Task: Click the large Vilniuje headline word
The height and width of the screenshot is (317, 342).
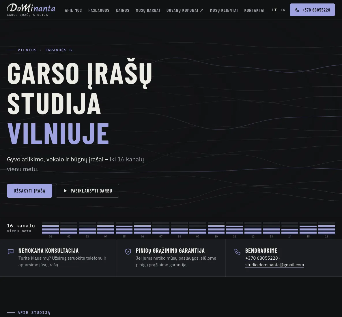Action: (58, 133)
